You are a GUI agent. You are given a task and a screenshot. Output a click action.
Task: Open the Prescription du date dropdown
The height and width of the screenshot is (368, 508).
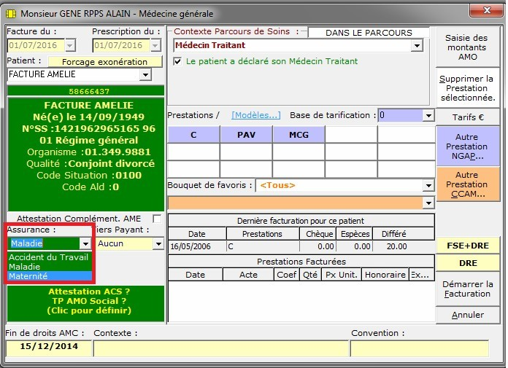click(x=155, y=46)
